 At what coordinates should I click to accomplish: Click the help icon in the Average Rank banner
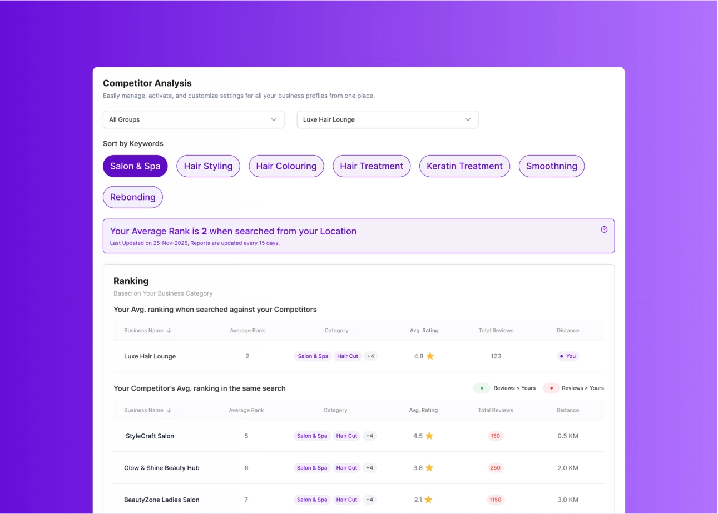(x=604, y=229)
